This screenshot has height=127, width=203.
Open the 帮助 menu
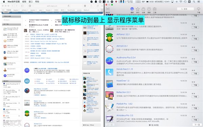point(37,2)
